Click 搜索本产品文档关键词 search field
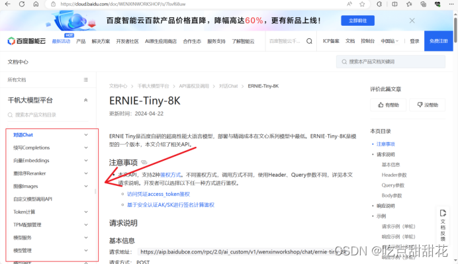This screenshot has width=458, height=264. (x=390, y=62)
